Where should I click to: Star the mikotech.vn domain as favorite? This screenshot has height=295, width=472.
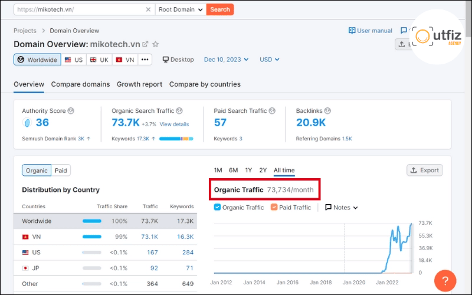[155, 44]
